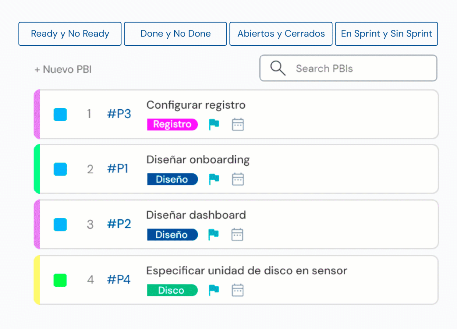Click the blue status square on #P2

pyautogui.click(x=60, y=225)
